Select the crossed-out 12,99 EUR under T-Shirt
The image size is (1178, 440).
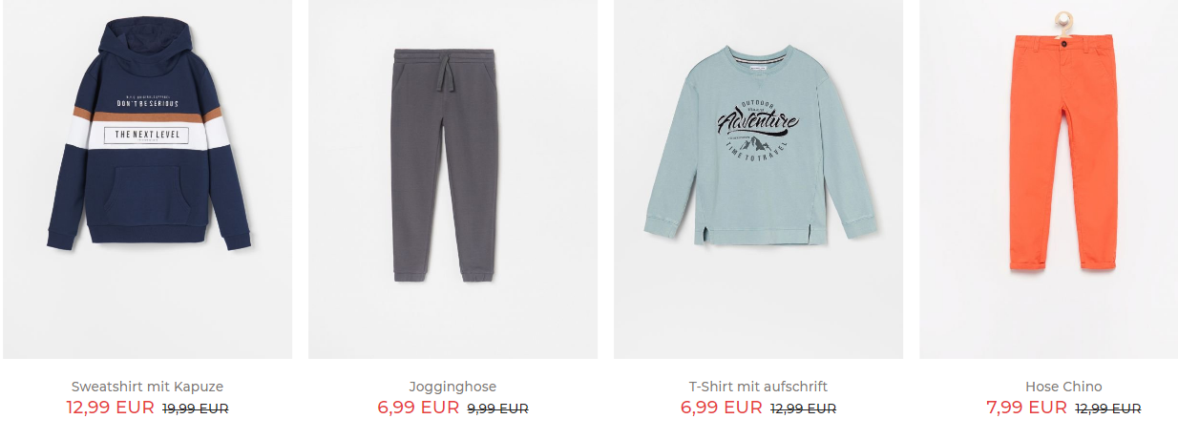(x=803, y=409)
